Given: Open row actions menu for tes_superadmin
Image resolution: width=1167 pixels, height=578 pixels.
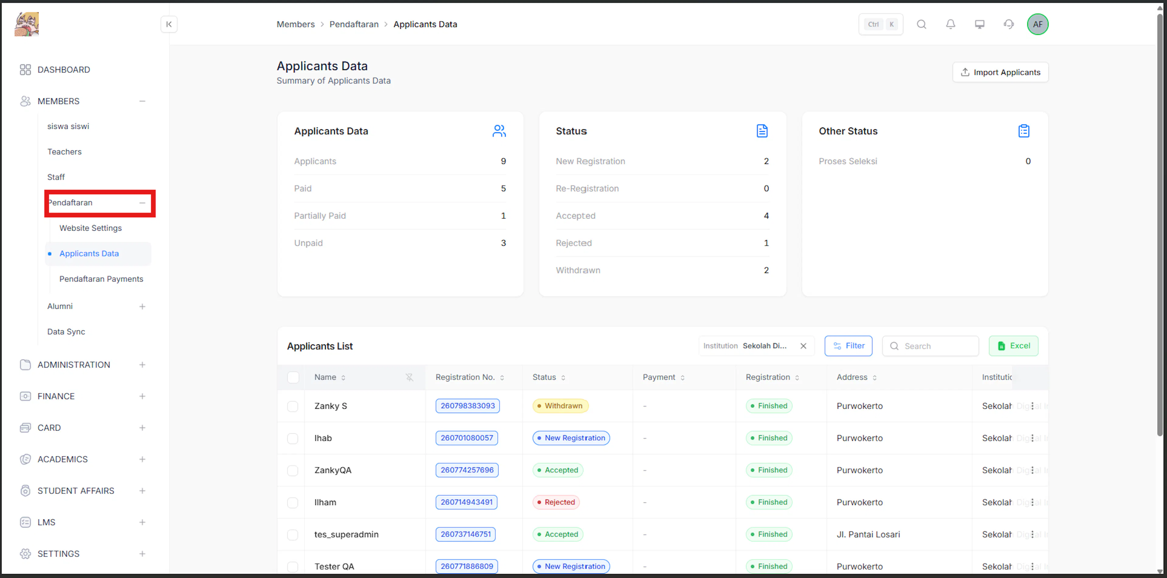Looking at the screenshot, I should coord(1032,535).
